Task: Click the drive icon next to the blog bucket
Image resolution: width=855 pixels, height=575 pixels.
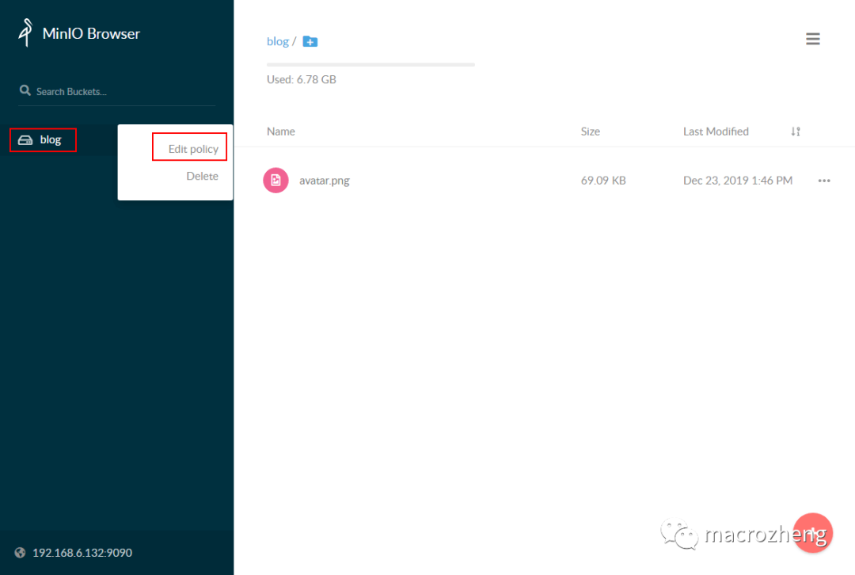Action: 25,140
